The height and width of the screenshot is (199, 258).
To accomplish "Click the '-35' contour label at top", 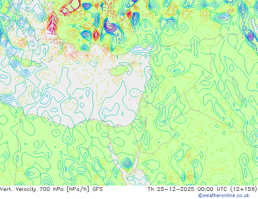I will [107, 7].
